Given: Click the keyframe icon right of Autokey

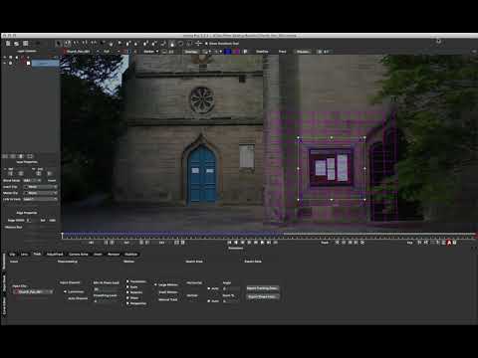Looking at the screenshot, I should click(x=455, y=243).
